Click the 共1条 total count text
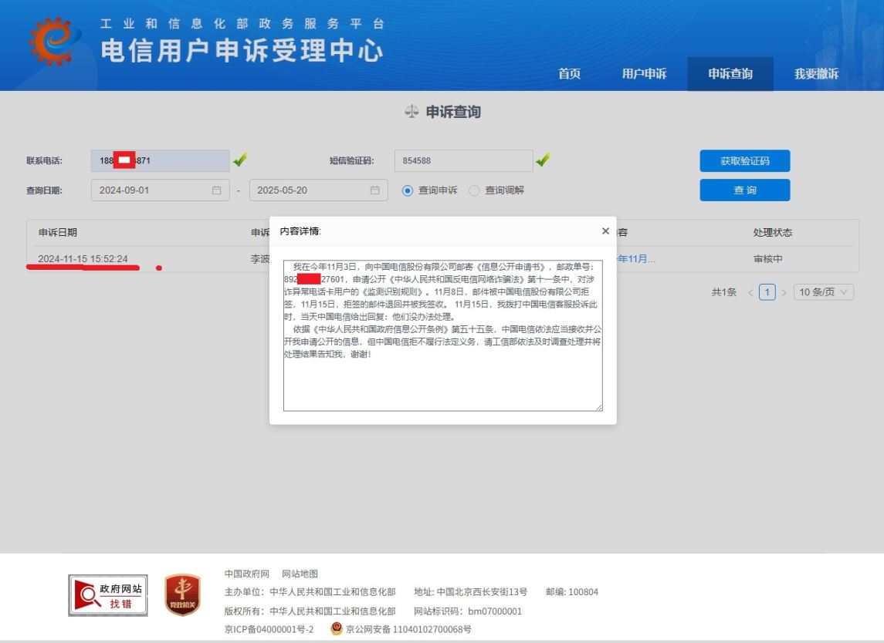Screen dimensions: 884x643 click(x=724, y=292)
